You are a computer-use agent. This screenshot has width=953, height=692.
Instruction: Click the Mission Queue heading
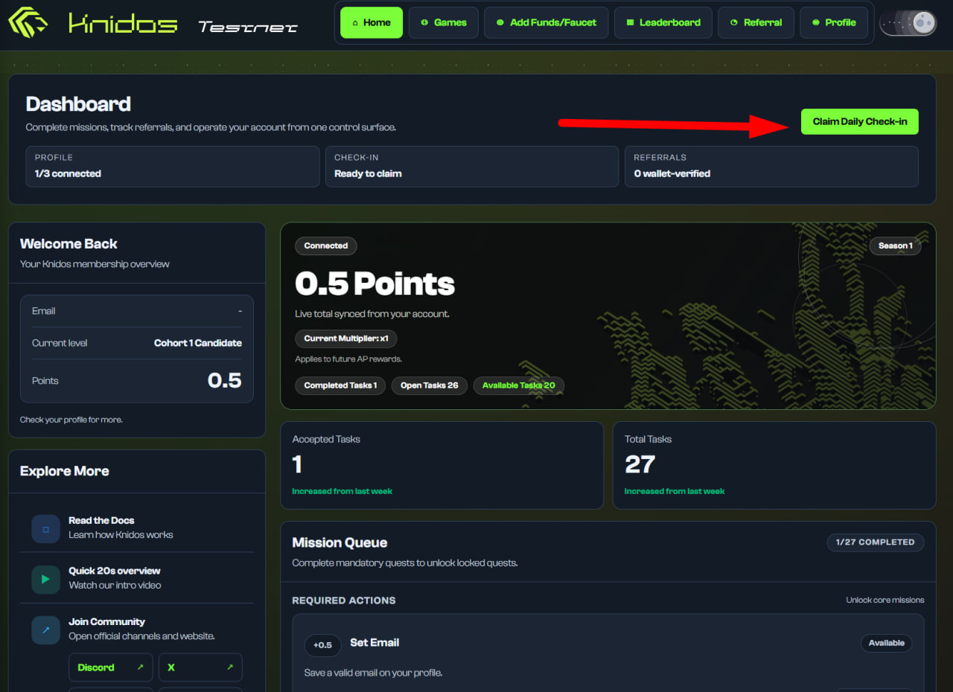pyautogui.click(x=340, y=542)
